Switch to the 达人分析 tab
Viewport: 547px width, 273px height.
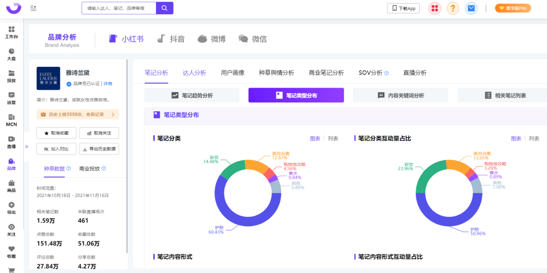point(194,73)
